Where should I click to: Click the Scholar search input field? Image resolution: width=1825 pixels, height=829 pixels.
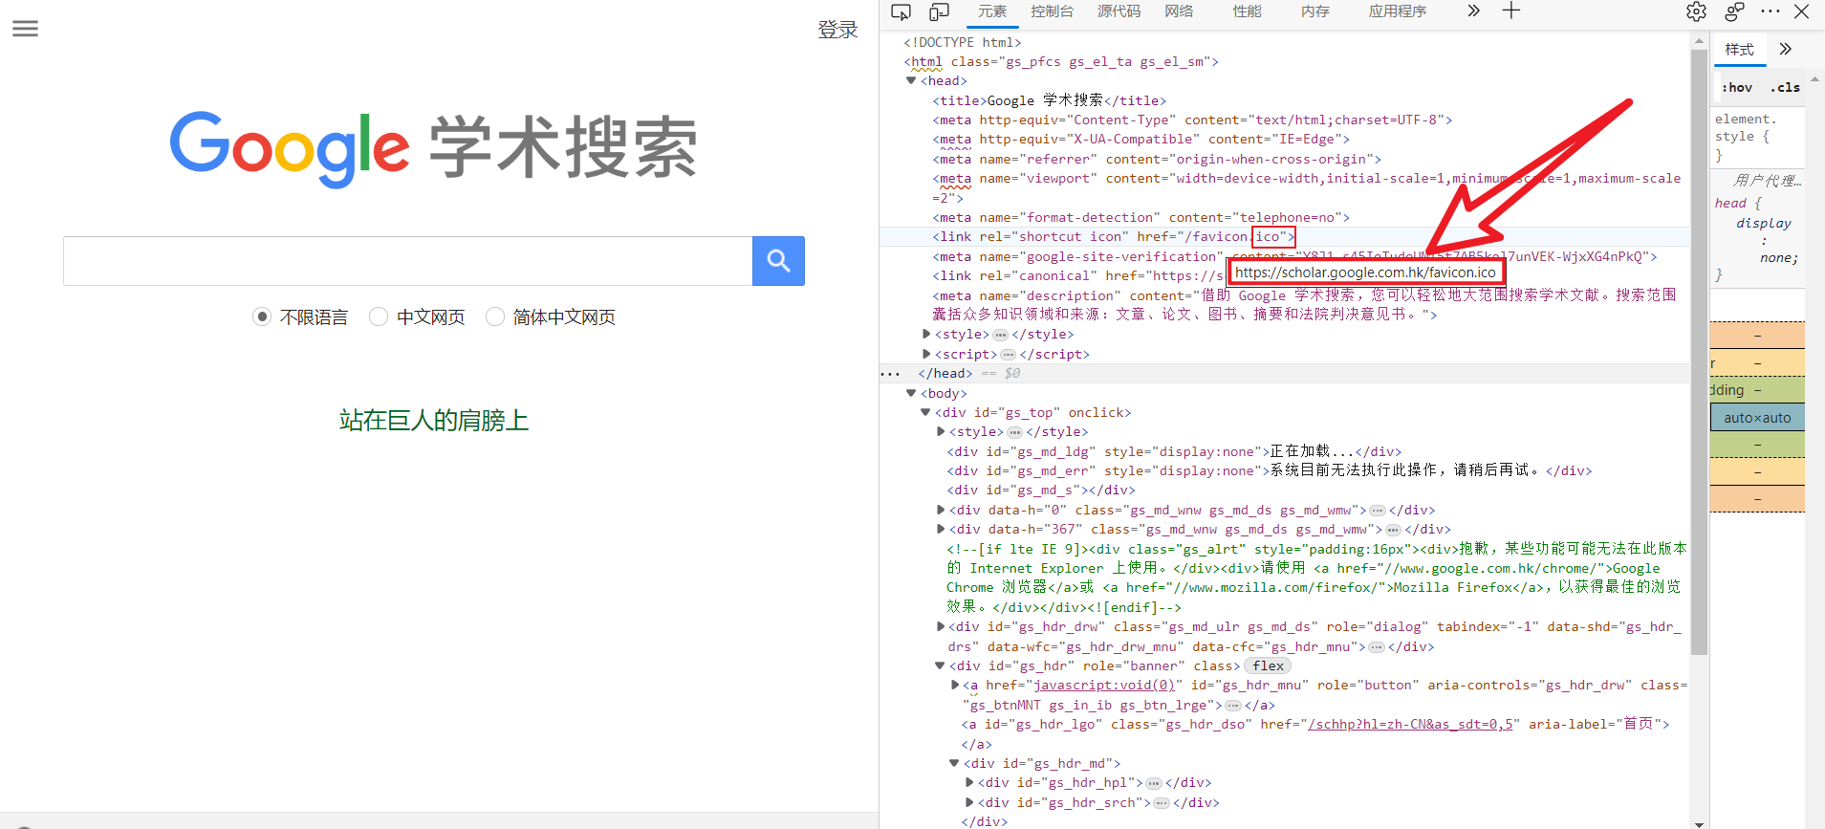(x=408, y=261)
